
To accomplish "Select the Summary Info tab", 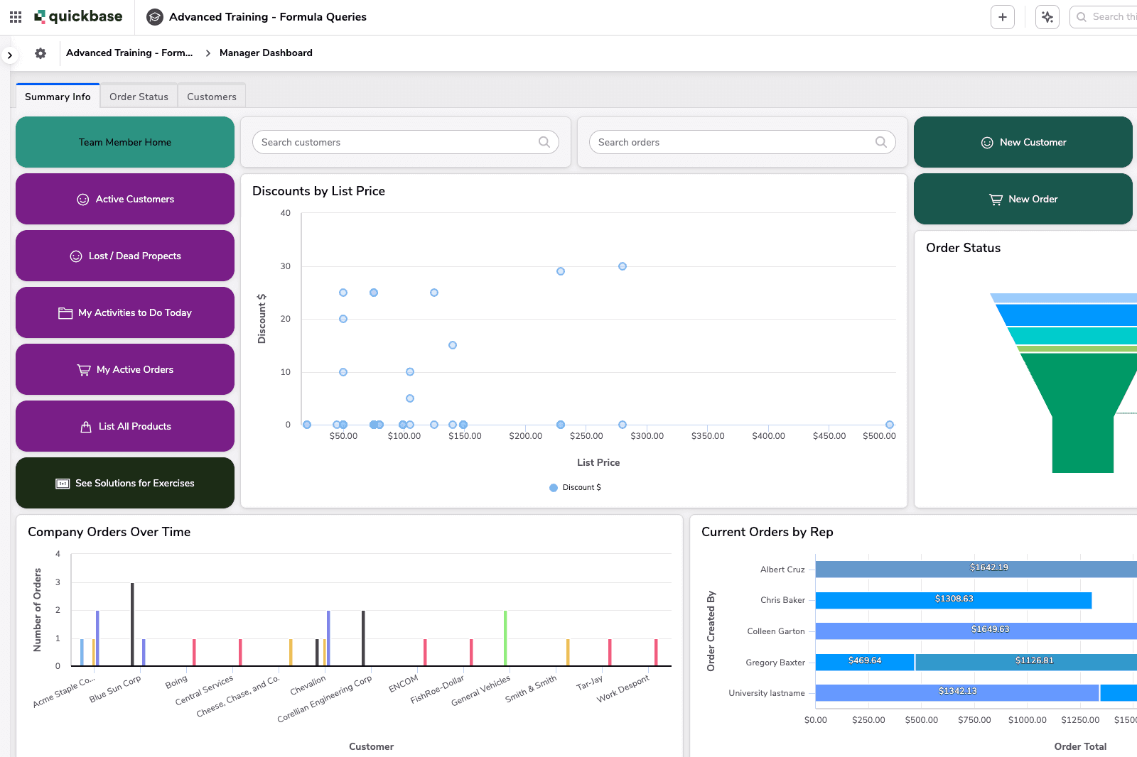I will (58, 97).
